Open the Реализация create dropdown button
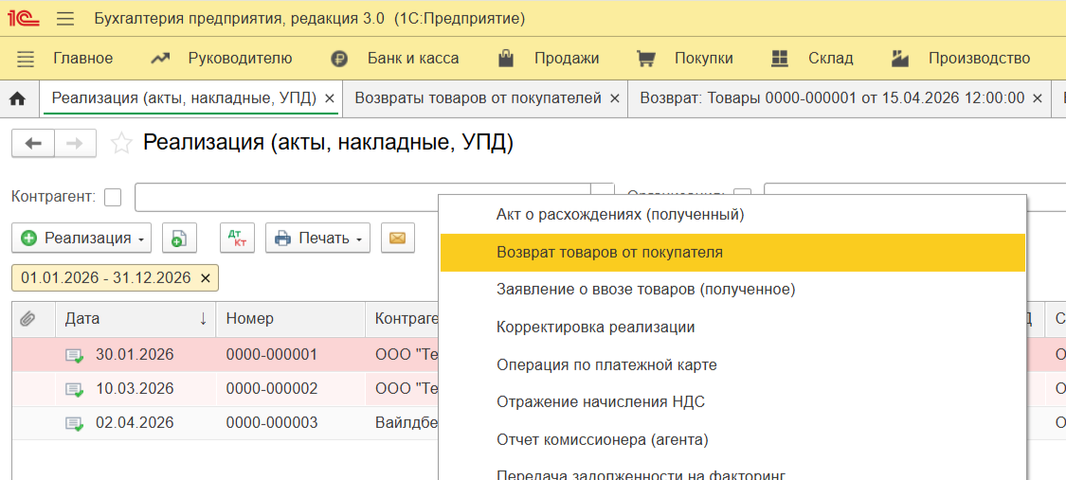The width and height of the screenshot is (1066, 480). click(x=81, y=239)
